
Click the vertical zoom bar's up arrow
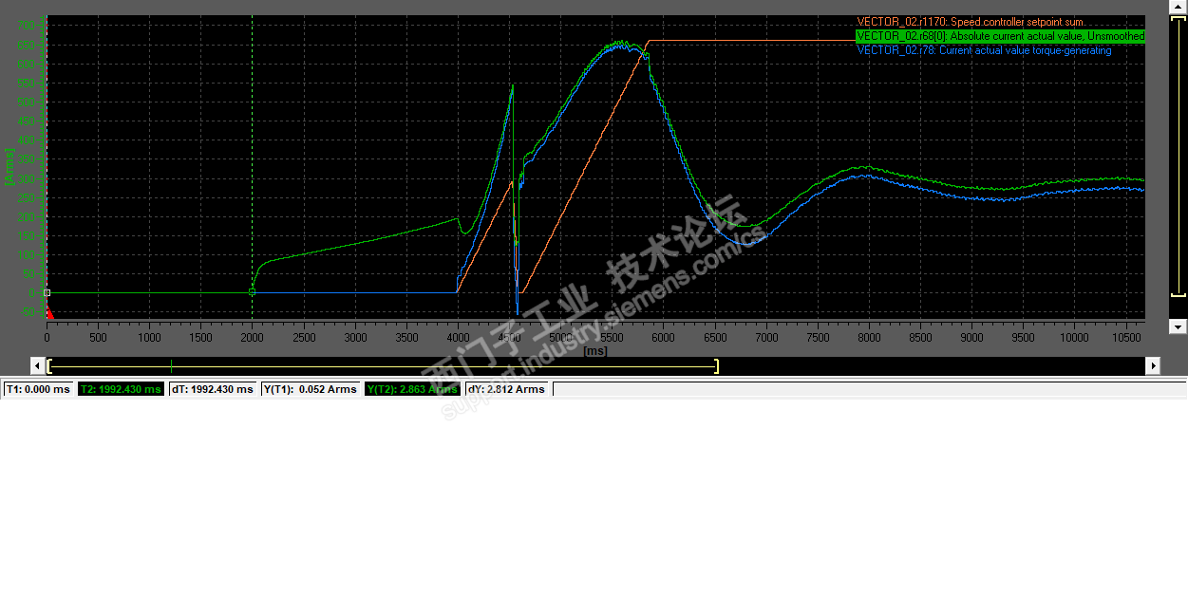point(1177,6)
